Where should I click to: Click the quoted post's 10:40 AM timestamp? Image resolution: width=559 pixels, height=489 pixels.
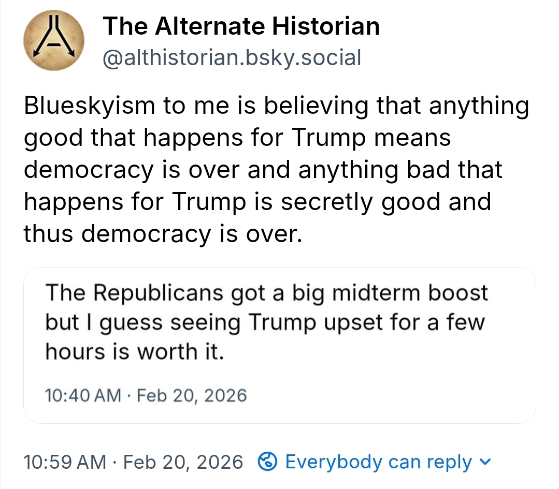click(x=83, y=396)
